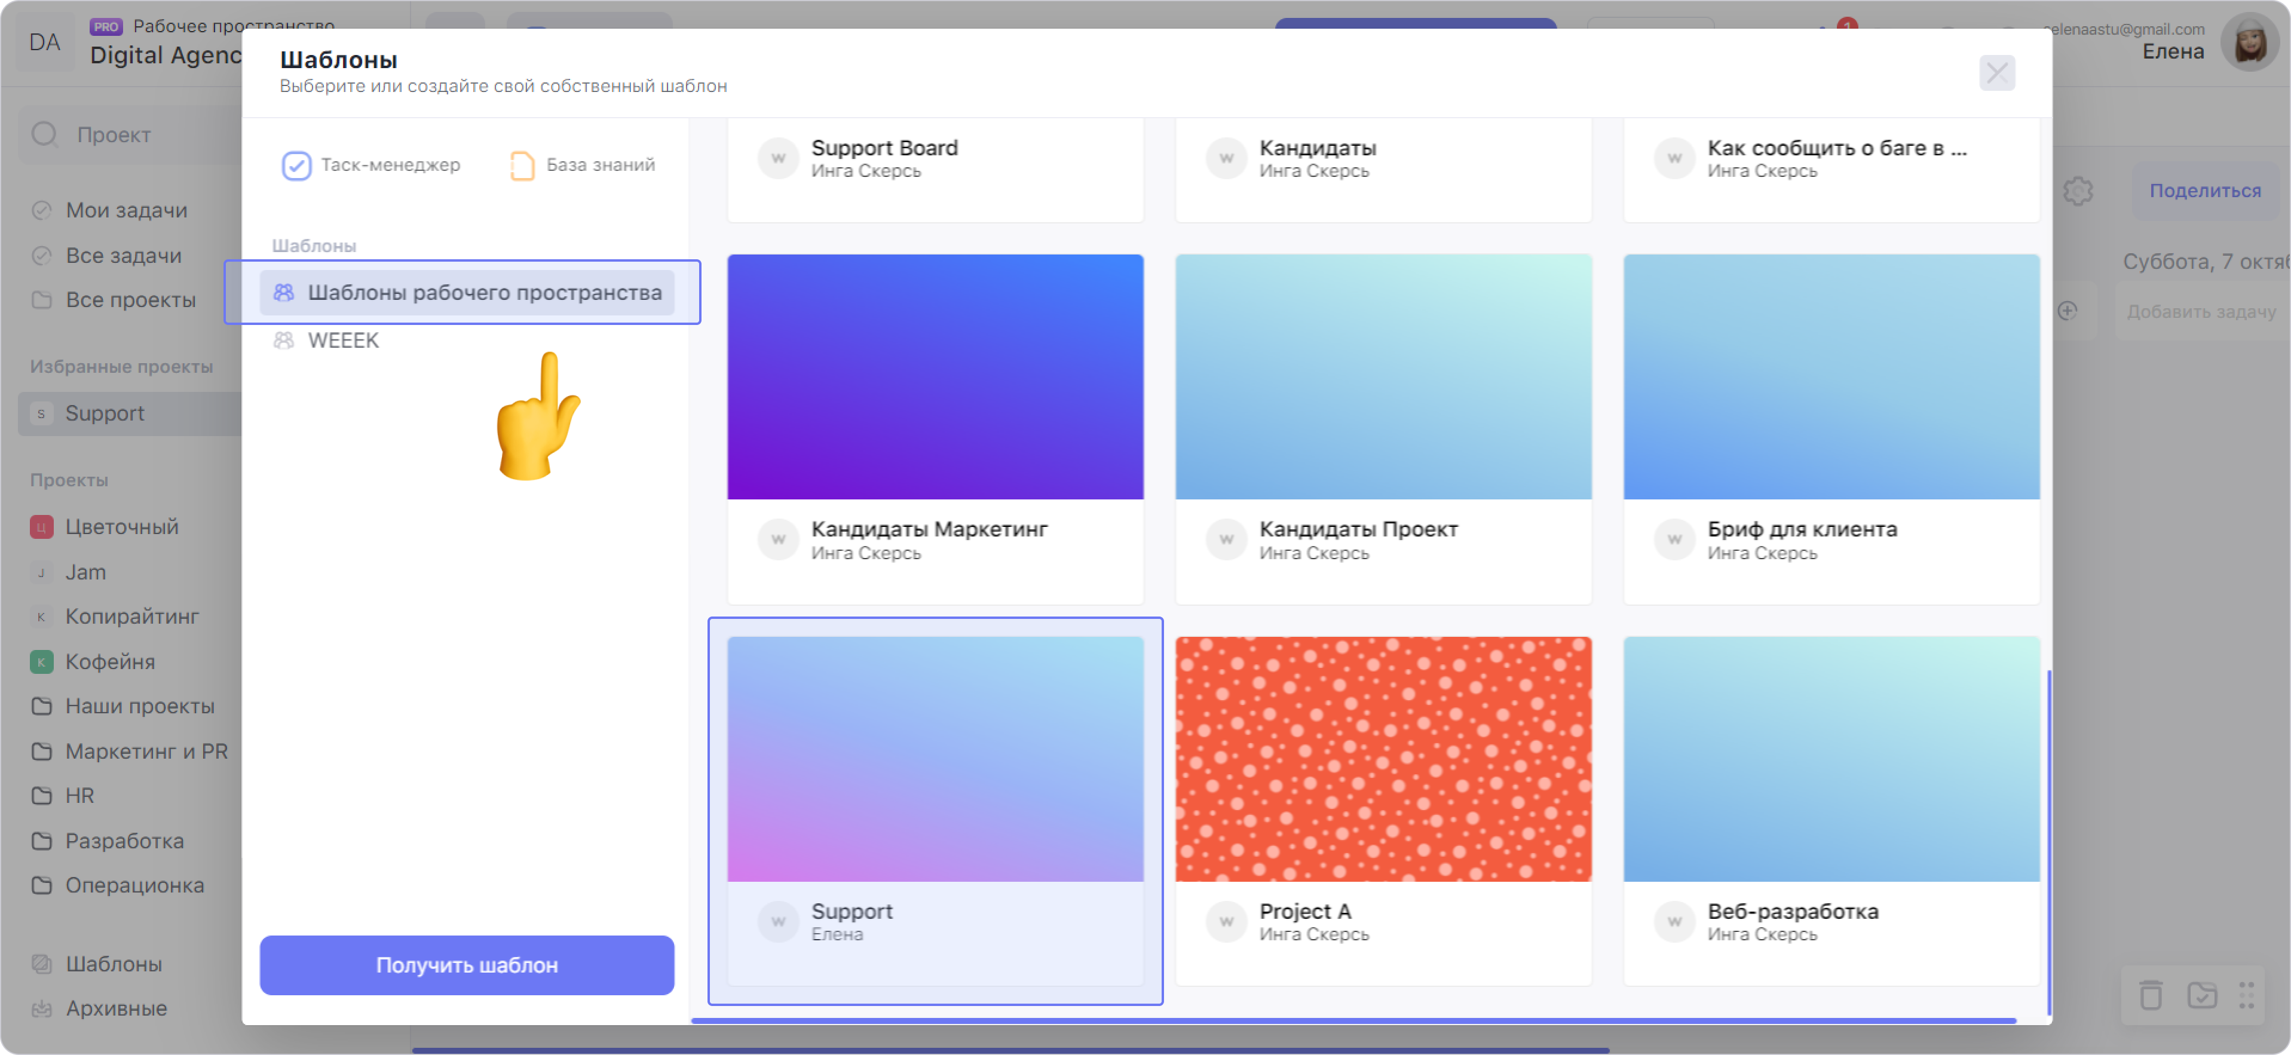This screenshot has width=2291, height=1055.
Task: Click trash icon in bottom toolbar
Action: (x=2149, y=995)
